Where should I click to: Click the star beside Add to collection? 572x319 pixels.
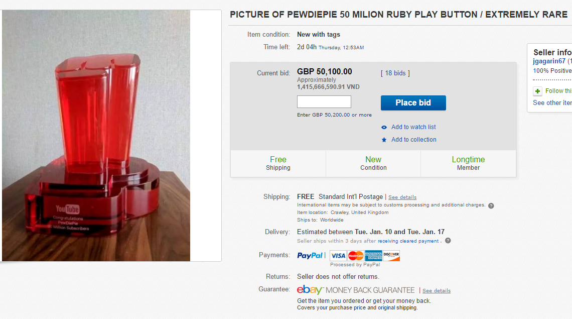pos(384,140)
